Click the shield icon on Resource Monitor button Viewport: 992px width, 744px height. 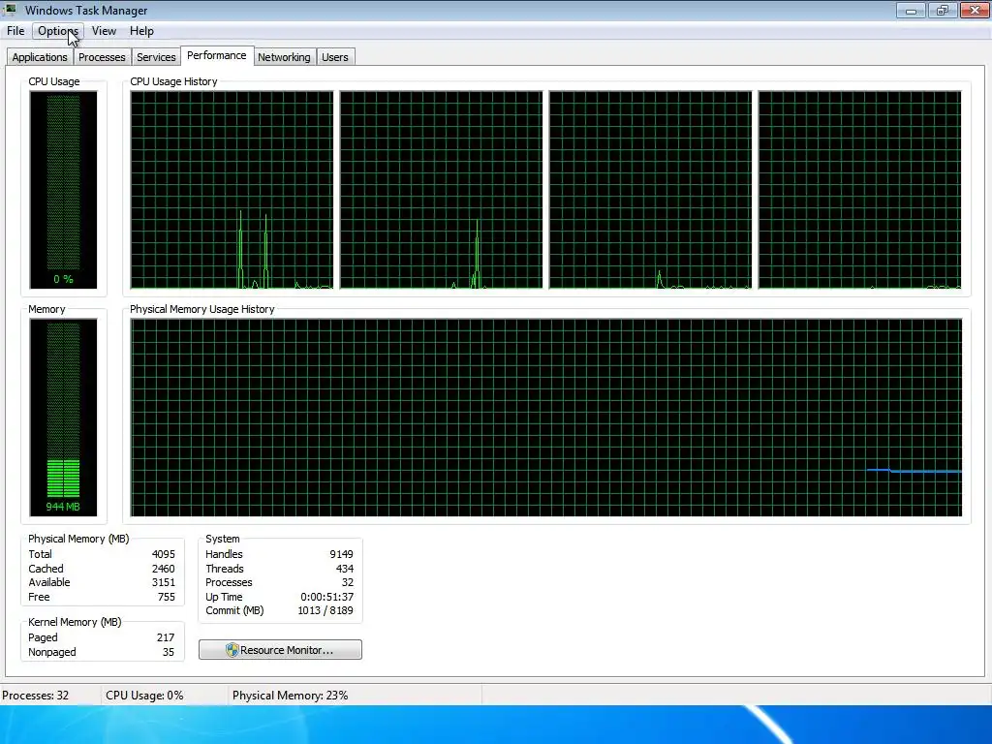(x=232, y=650)
